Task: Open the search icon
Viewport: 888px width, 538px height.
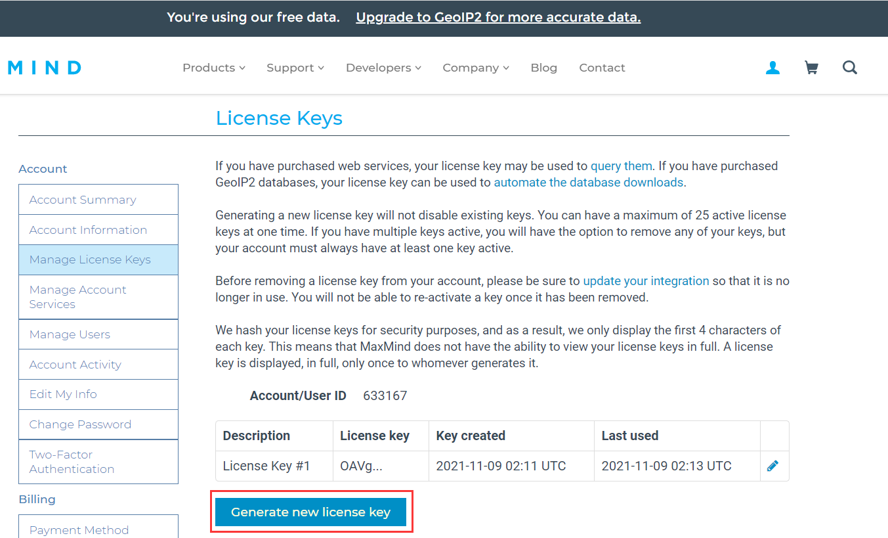Action: [850, 67]
